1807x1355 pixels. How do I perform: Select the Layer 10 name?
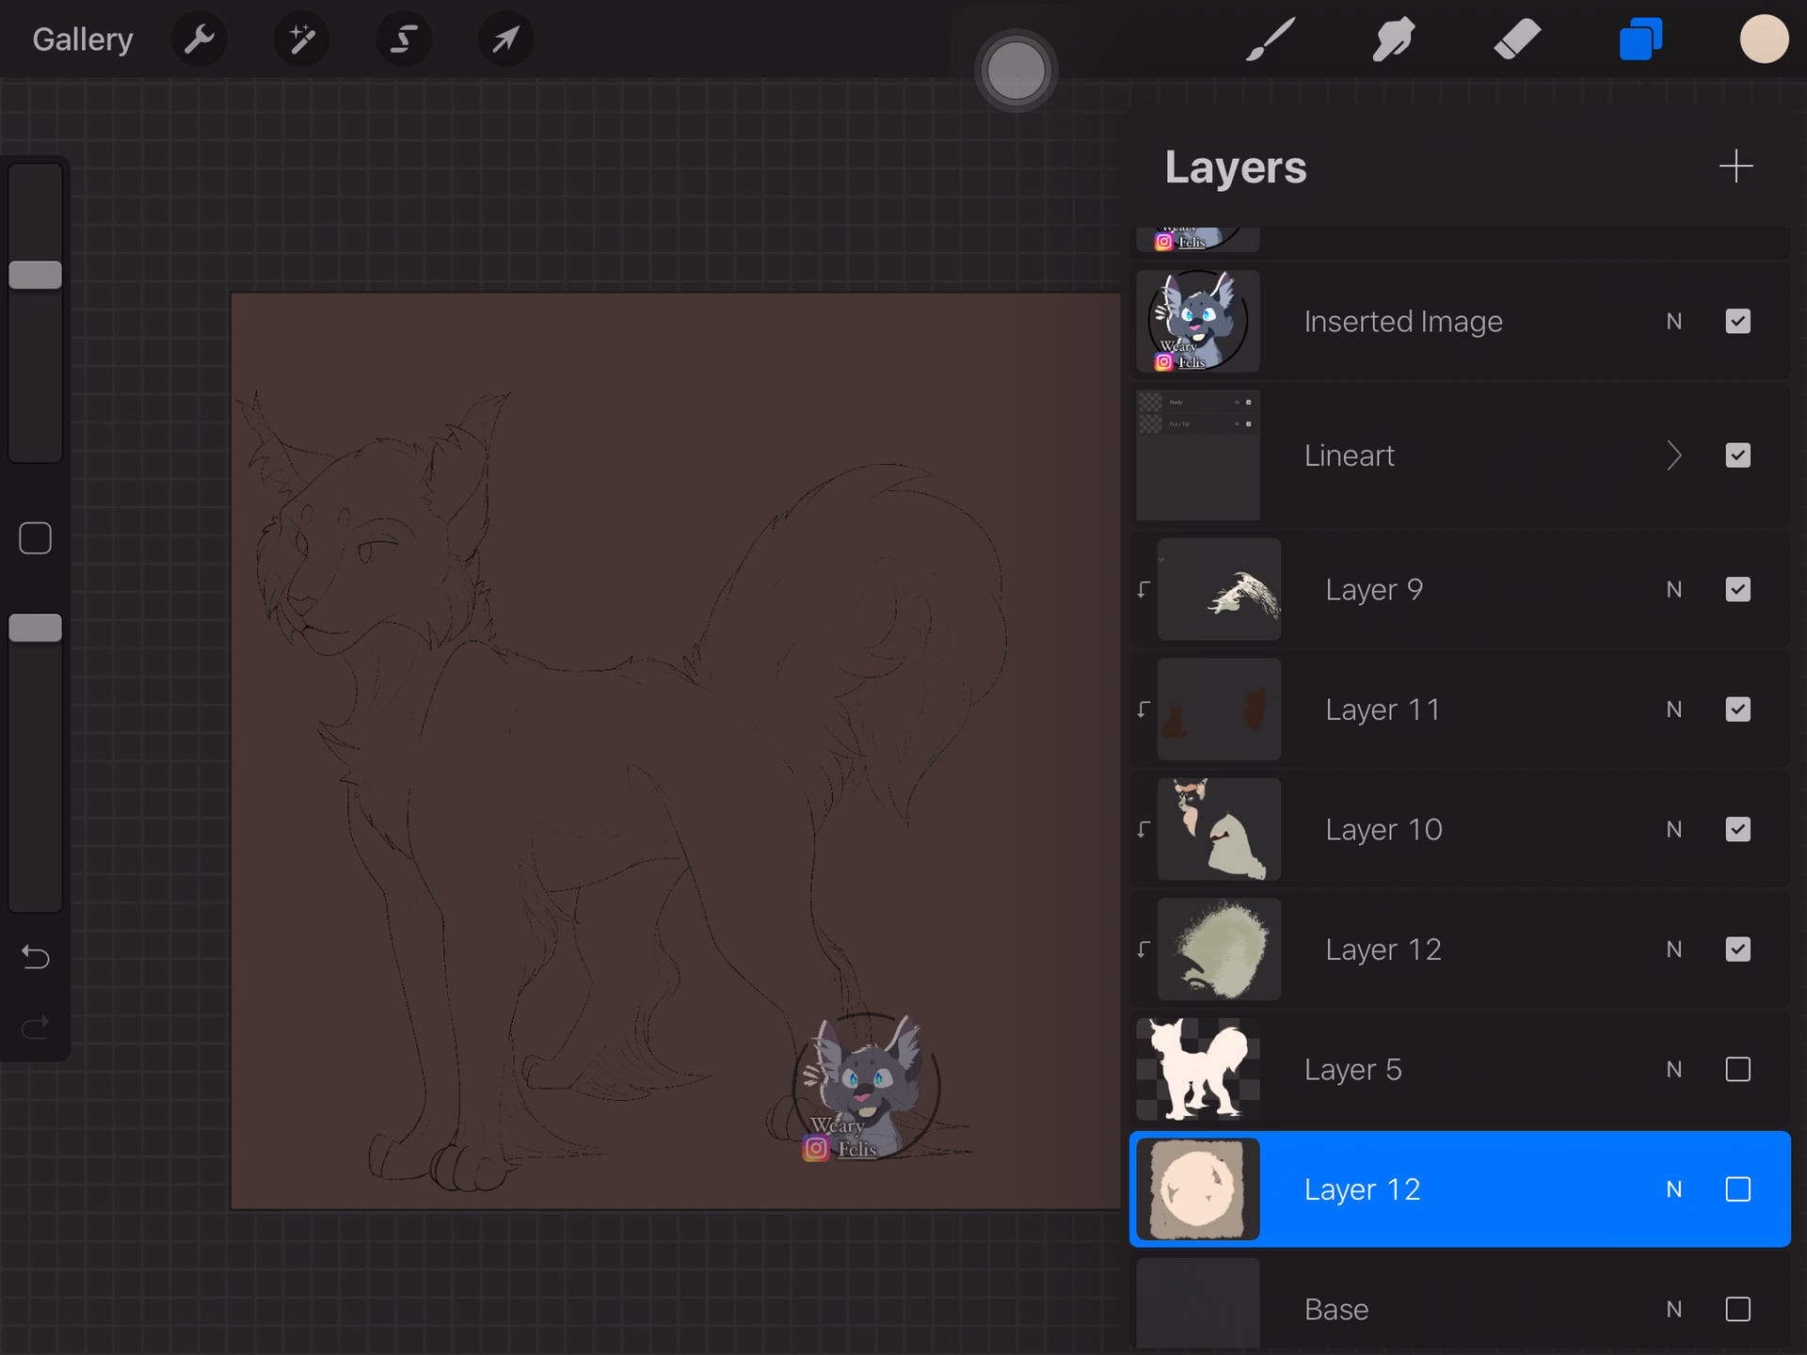(1383, 830)
